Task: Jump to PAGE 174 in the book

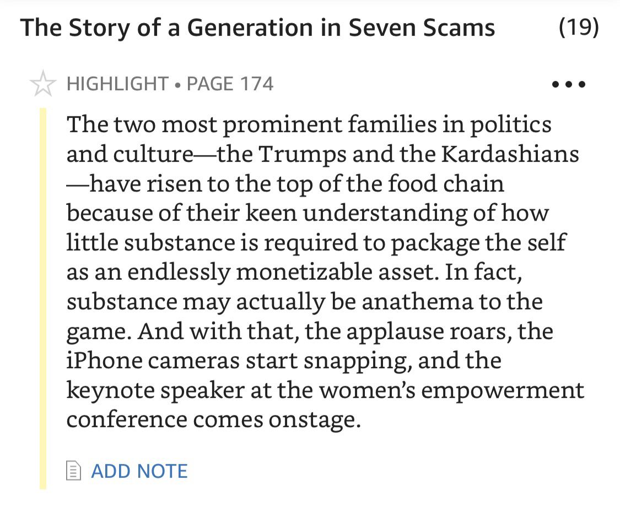Action: (x=230, y=84)
